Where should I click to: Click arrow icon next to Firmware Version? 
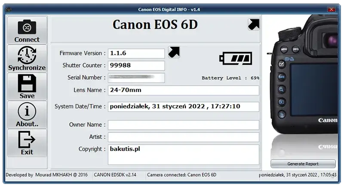tap(174, 52)
